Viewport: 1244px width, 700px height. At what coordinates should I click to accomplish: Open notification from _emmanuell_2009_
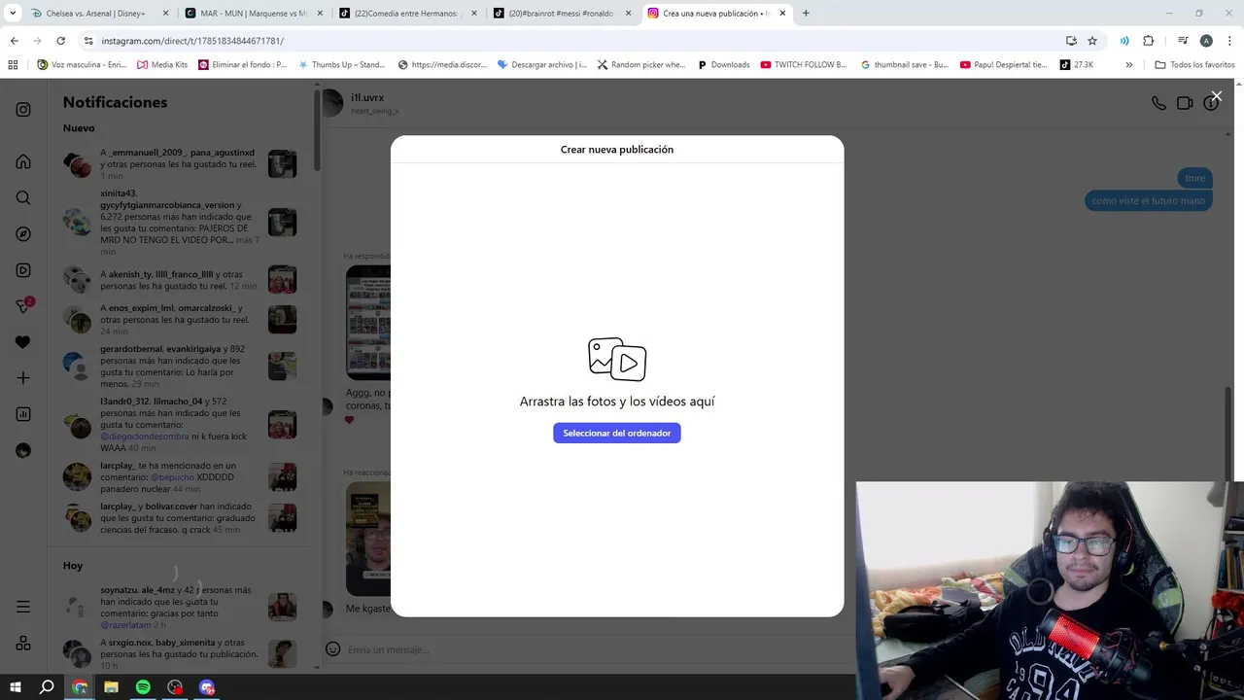[x=180, y=164]
